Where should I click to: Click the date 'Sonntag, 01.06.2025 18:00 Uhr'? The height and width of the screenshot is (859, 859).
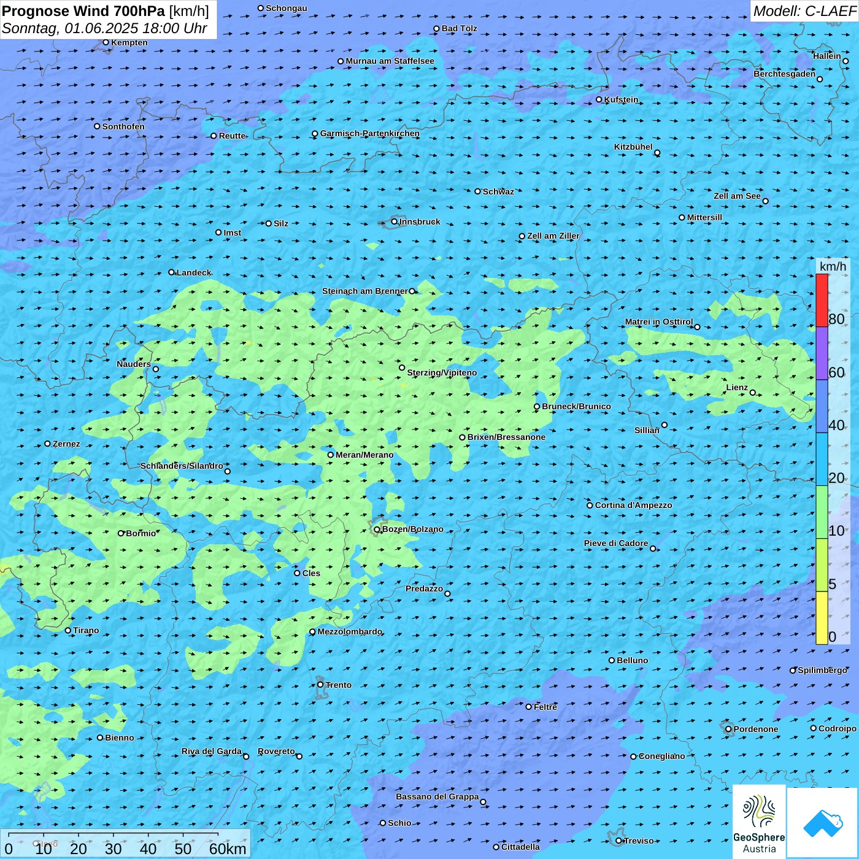click(x=104, y=28)
